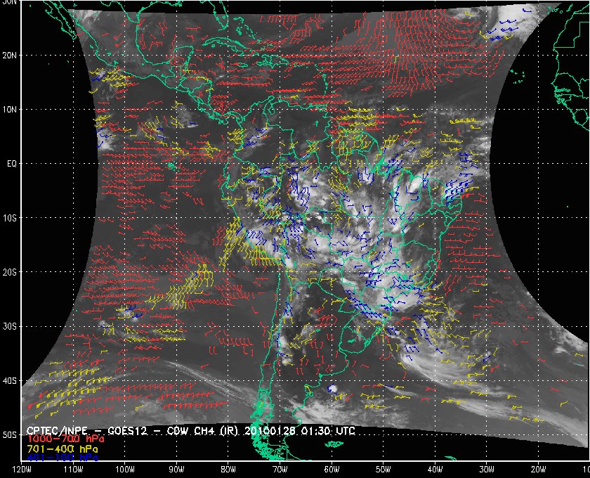Click the yellow 701-400 hPa legend entry
This screenshot has height=478, width=590.
click(x=62, y=449)
